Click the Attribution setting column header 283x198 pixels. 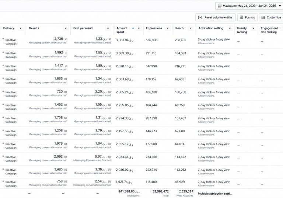[211, 28]
